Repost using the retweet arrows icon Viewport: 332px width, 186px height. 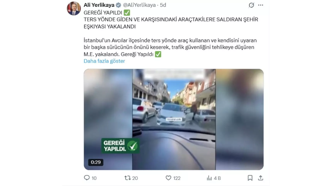(x=128, y=178)
